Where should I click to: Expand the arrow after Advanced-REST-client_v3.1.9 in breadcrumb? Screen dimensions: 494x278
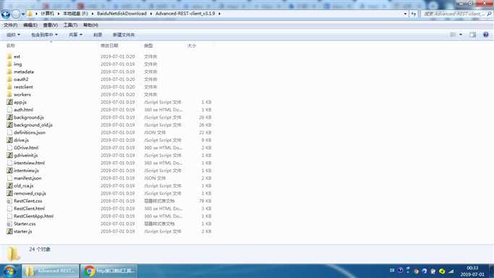pyautogui.click(x=219, y=14)
